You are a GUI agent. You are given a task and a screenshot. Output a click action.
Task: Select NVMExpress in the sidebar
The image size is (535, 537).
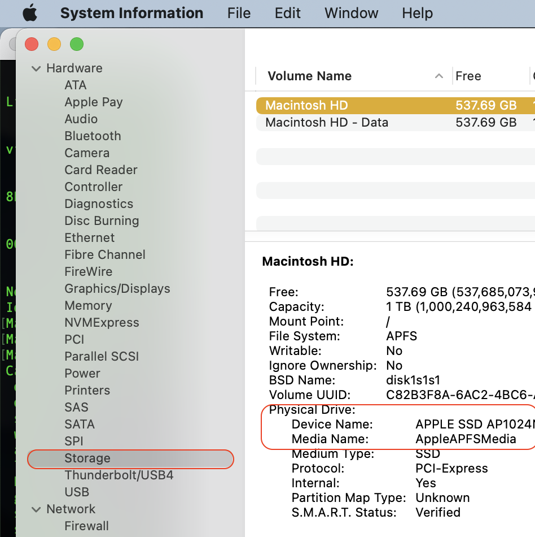coord(102,323)
